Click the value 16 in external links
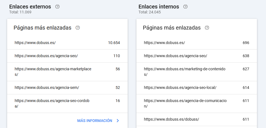The image size is (266, 128). pyautogui.click(x=118, y=101)
